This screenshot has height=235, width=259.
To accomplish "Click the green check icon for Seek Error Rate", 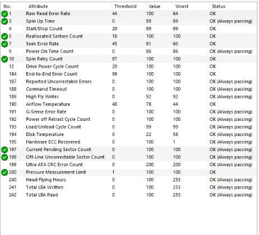I will (x=4, y=44).
